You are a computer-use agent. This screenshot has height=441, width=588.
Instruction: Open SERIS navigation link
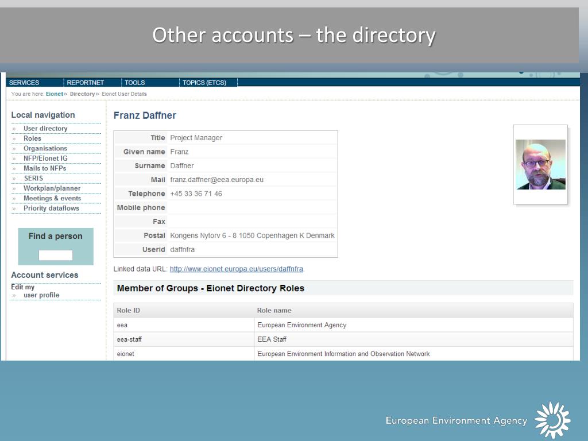click(x=33, y=178)
